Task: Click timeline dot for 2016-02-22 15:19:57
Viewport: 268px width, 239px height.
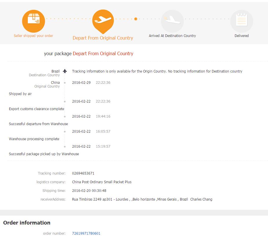Action: [65, 147]
